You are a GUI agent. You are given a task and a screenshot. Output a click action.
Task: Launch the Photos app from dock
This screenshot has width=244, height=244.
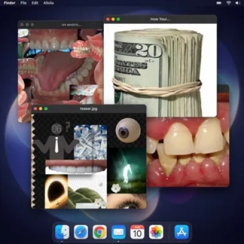click(x=156, y=232)
